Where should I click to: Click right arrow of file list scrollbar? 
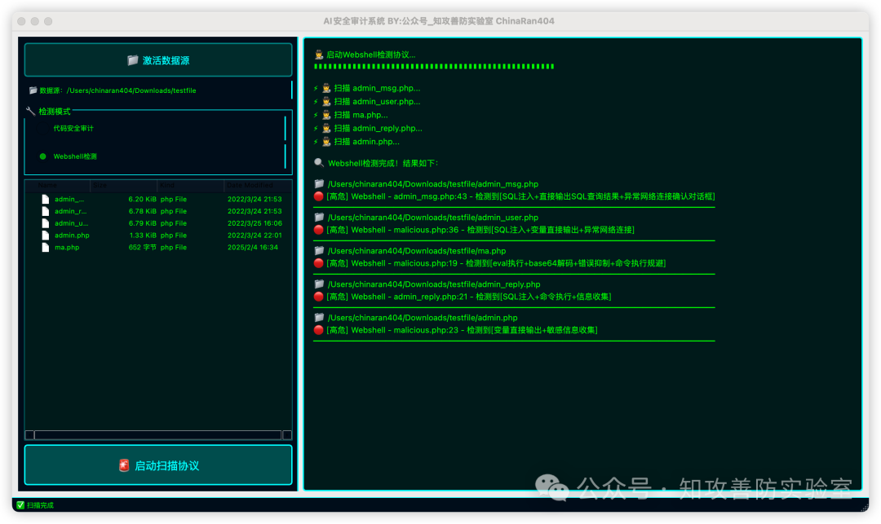coord(287,435)
